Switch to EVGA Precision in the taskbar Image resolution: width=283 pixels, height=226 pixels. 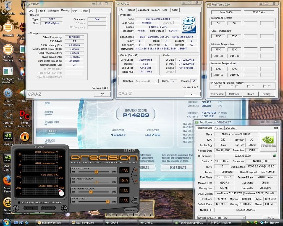pos(224,223)
